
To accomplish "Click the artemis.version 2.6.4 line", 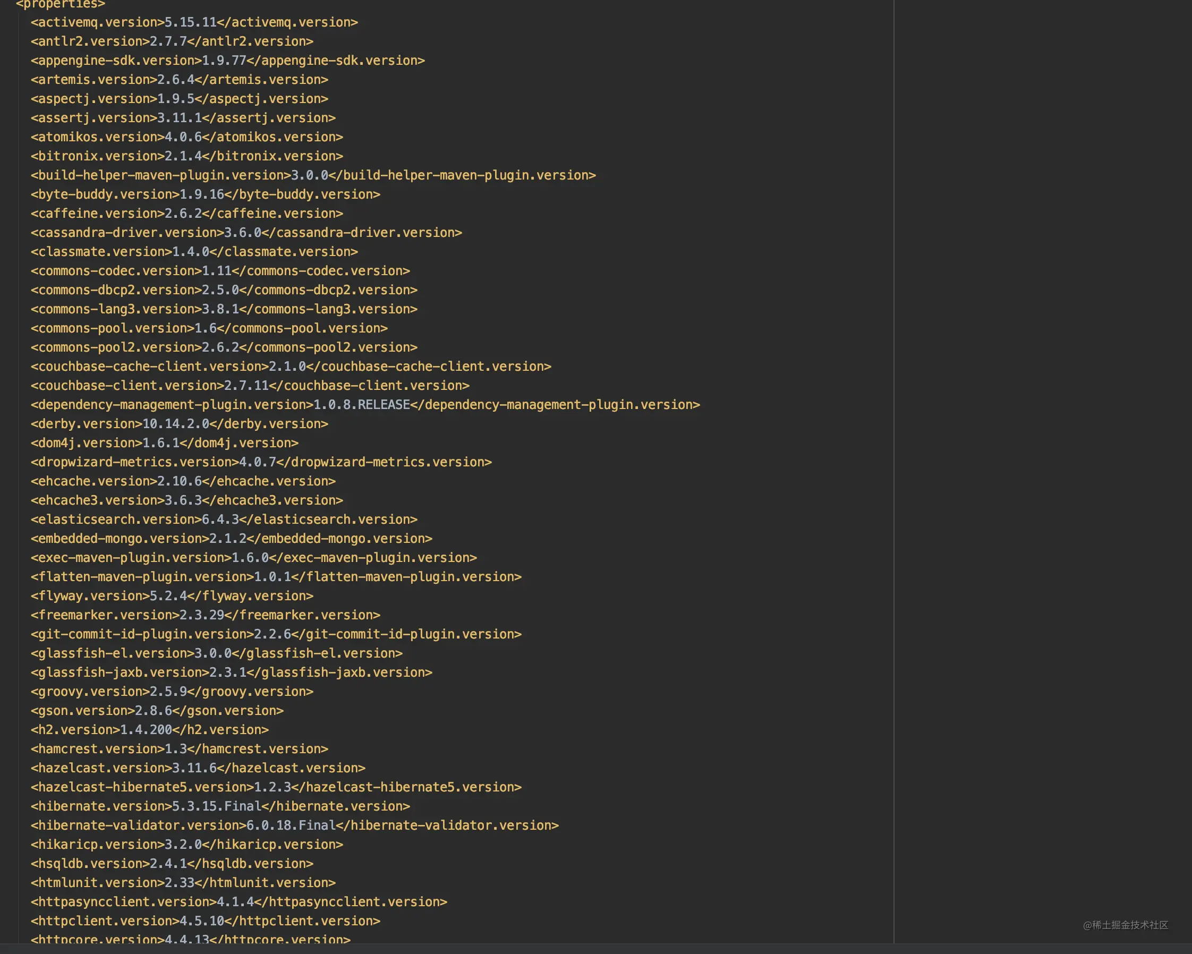I will coord(179,80).
